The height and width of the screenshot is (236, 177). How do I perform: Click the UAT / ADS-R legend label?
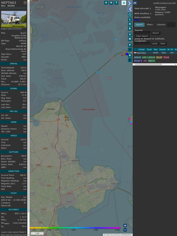(148, 58)
